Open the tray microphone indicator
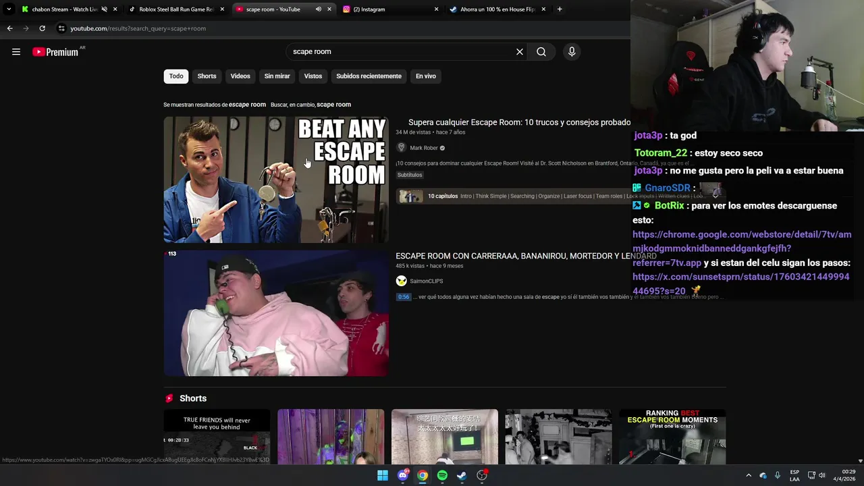Screen dimensions: 864x486 [778, 475]
